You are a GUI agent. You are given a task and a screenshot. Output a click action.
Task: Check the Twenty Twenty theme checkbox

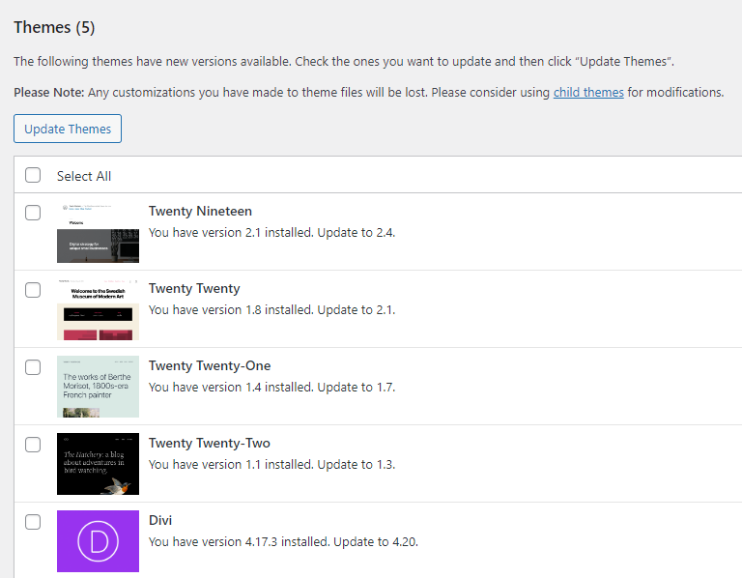tap(33, 290)
